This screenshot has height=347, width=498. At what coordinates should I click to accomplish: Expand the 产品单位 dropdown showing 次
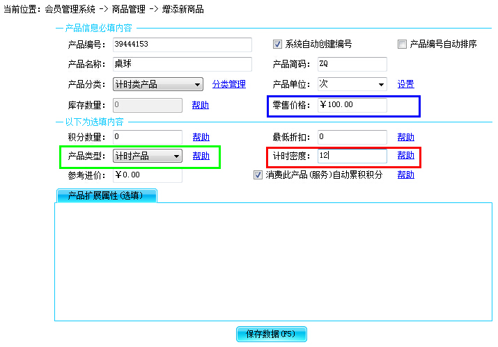click(x=352, y=85)
